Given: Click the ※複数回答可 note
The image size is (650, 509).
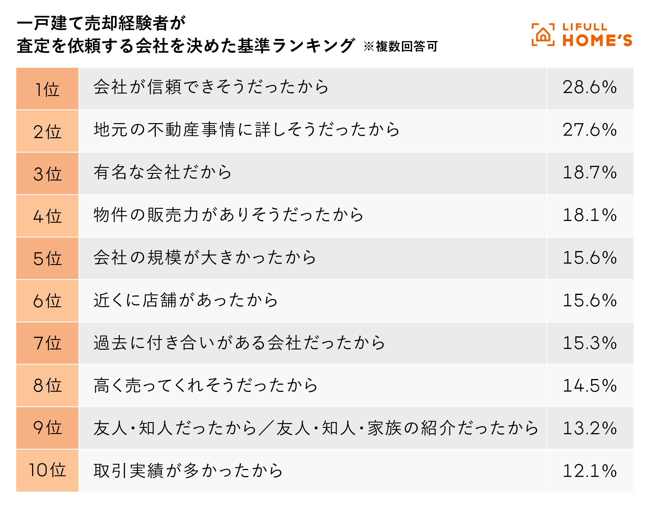Looking at the screenshot, I should (x=400, y=46).
